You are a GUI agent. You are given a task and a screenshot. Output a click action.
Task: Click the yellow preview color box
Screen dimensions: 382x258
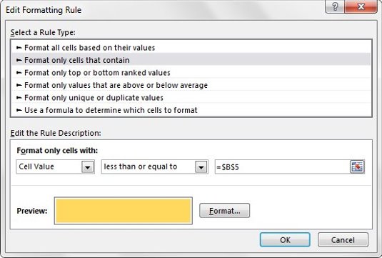124,211
